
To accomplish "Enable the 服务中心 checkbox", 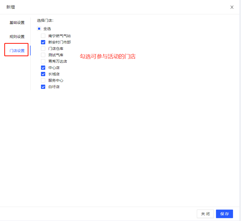I will click(43, 80).
